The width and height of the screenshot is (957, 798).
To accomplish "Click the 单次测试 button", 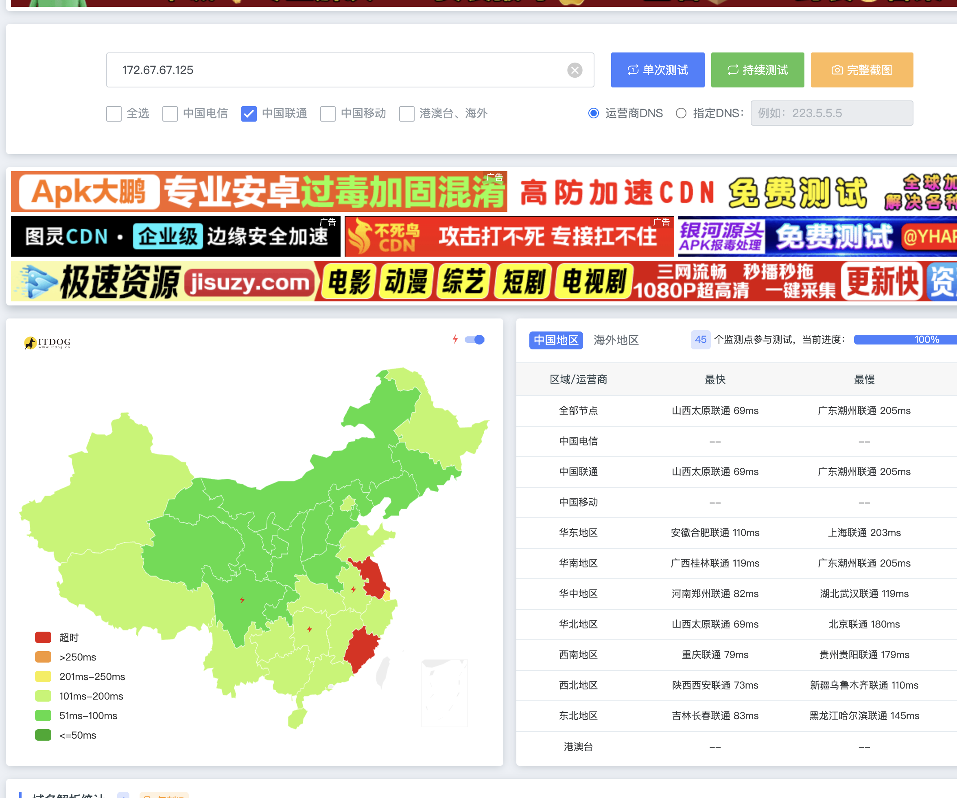I will pos(658,70).
